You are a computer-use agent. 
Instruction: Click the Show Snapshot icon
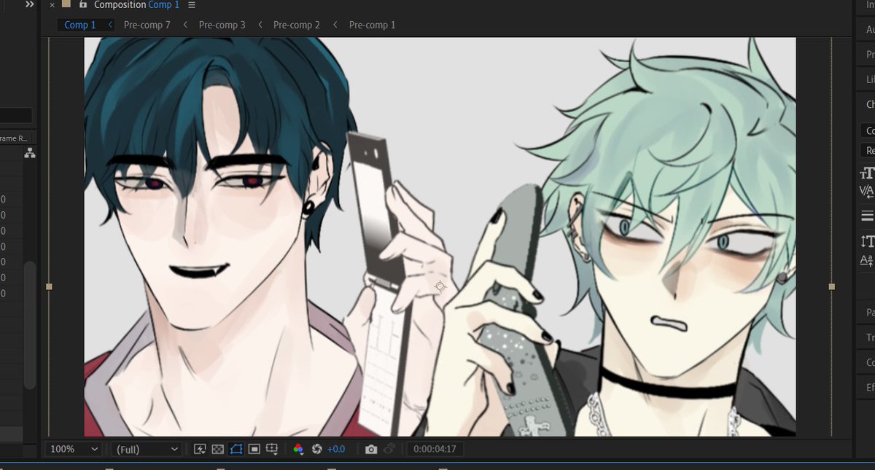click(x=390, y=450)
